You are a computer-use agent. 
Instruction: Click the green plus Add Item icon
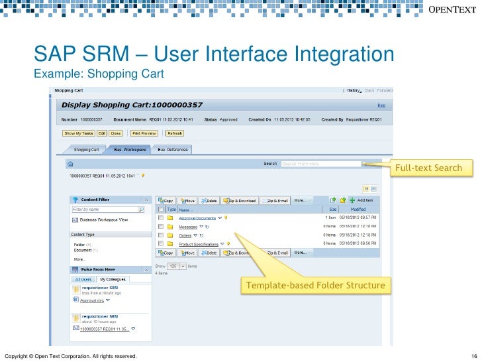click(x=352, y=200)
